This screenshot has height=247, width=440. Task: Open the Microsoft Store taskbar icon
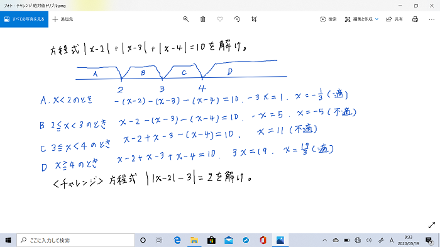pos(211,240)
